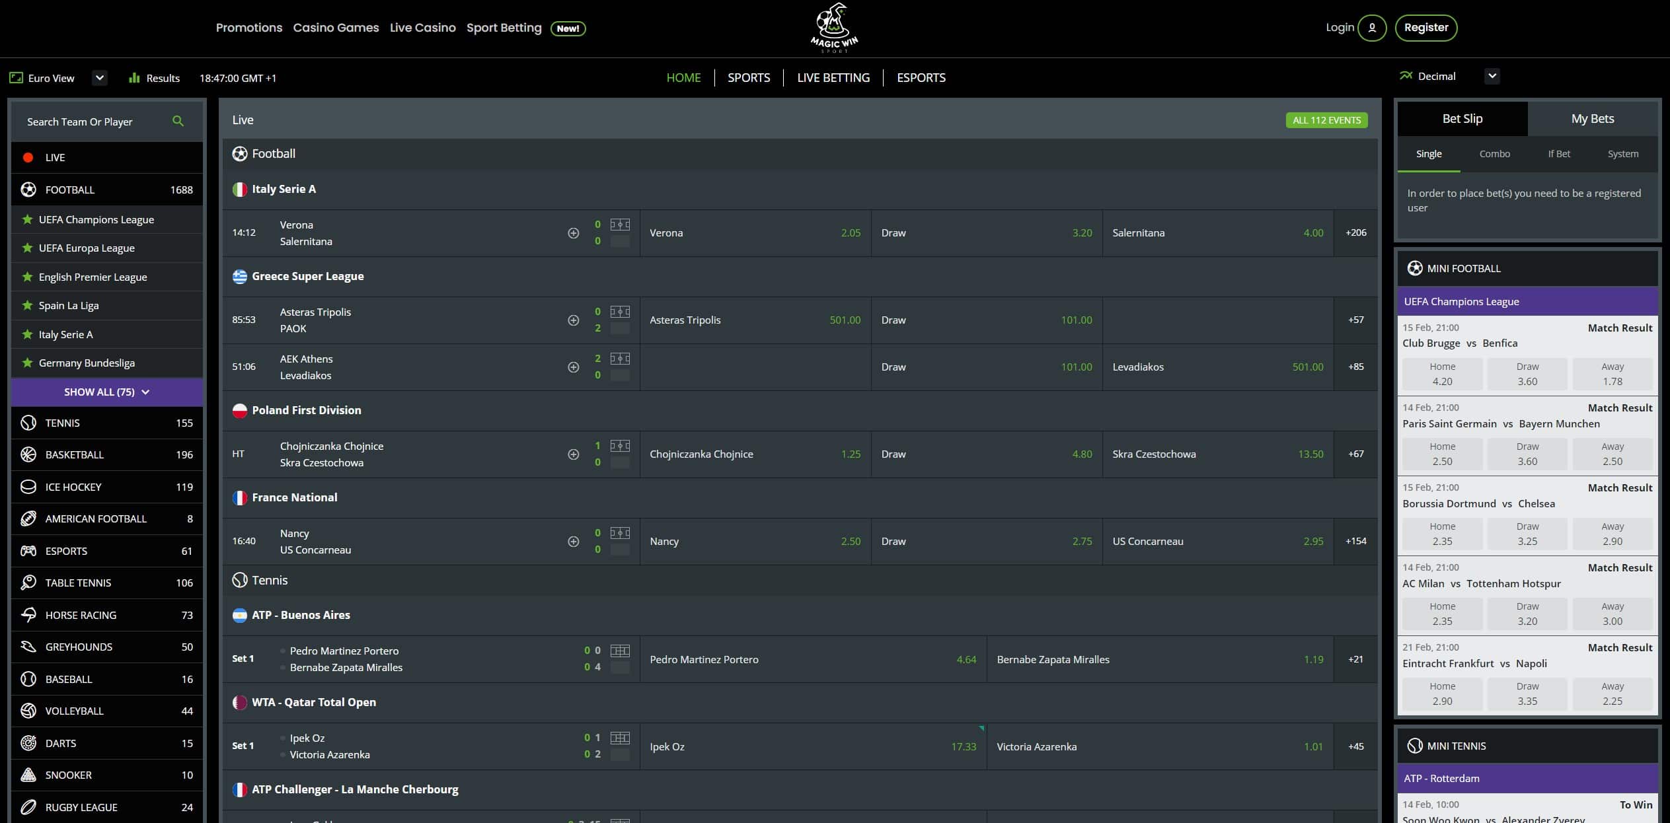Click ALL 112 EVENTS button

click(1326, 120)
